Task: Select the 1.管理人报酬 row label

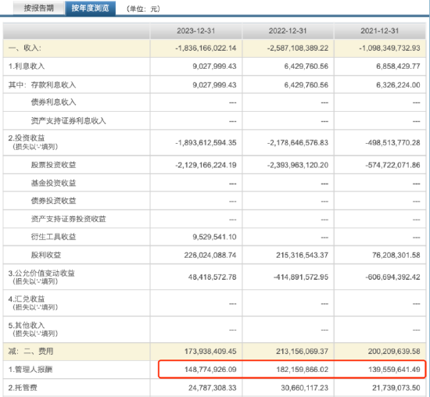Action: click(30, 370)
